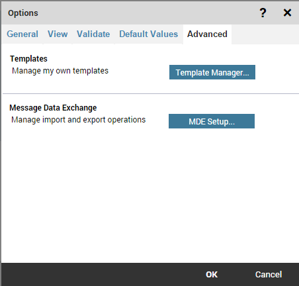This screenshot has height=286, width=299.
Task: Confirm settings with OK
Action: click(212, 275)
